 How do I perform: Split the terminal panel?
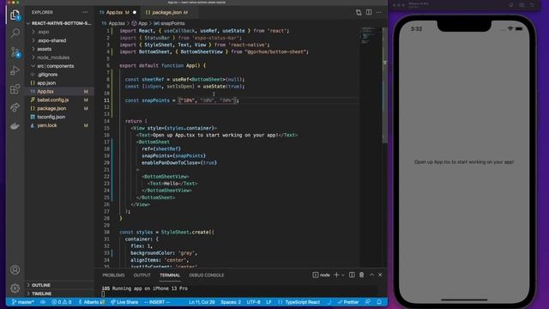352,275
